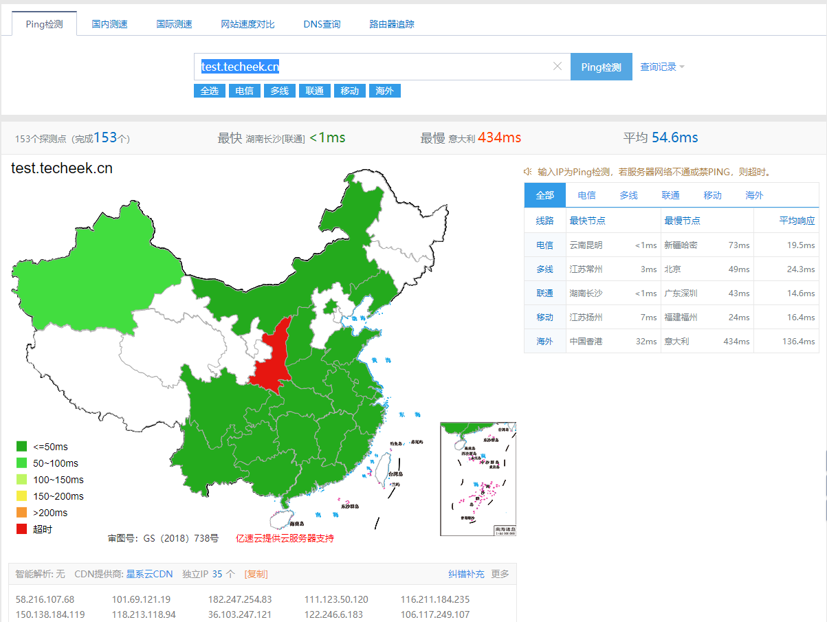Show 全部 lines in the results table
Screen dimensions: 827x622
point(544,195)
